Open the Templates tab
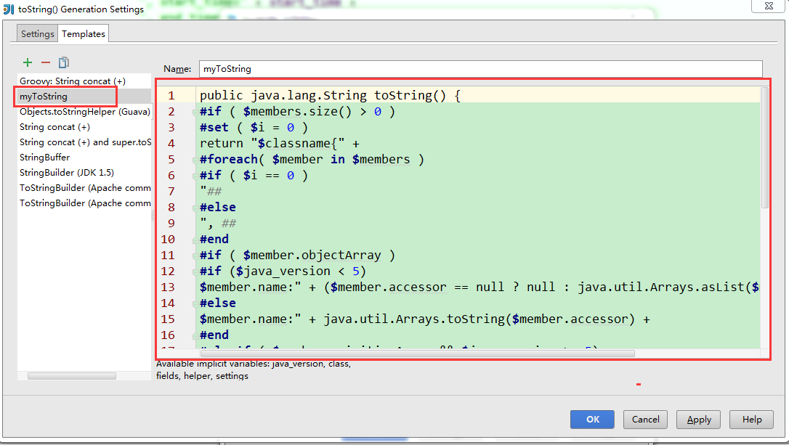This screenshot has height=445, width=789. pyautogui.click(x=84, y=33)
